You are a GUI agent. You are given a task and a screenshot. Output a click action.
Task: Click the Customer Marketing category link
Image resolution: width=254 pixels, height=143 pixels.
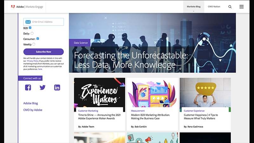click(88, 111)
